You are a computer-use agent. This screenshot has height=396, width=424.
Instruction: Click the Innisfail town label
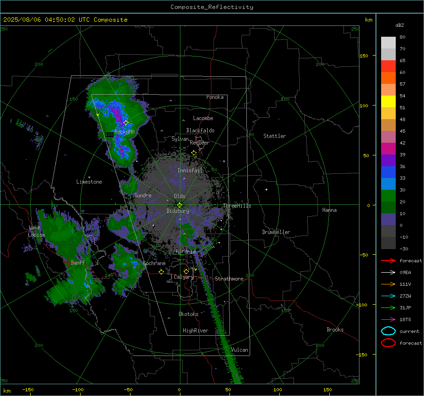click(190, 170)
